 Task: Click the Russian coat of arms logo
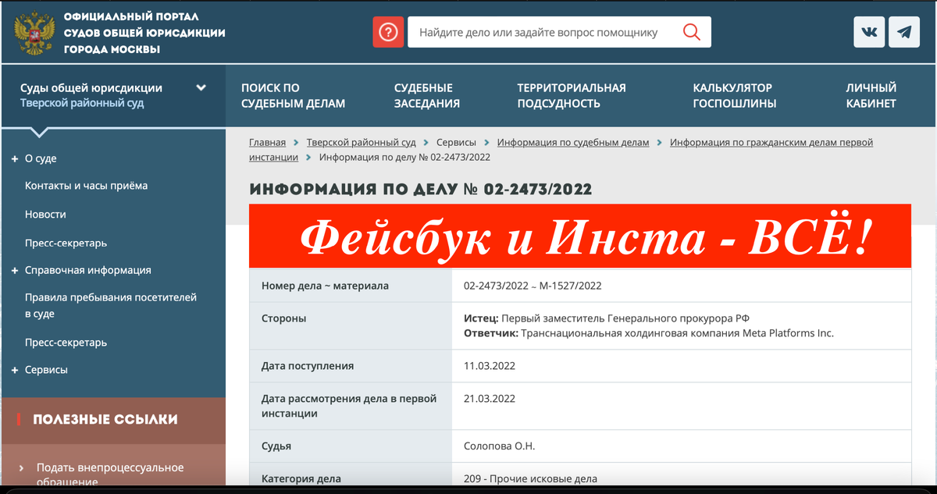click(34, 33)
